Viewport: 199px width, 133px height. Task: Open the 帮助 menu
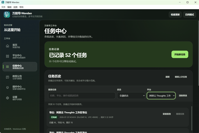point(22,7)
